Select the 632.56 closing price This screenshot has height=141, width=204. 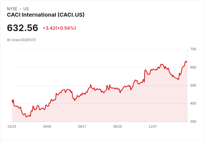click(x=22, y=28)
